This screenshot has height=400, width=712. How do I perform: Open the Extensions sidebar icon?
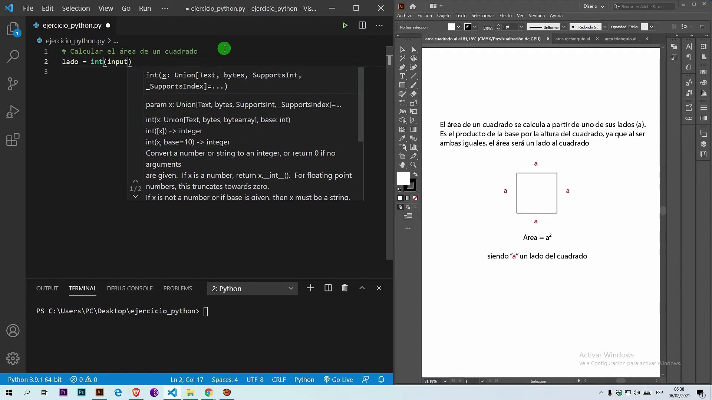pyautogui.click(x=13, y=140)
